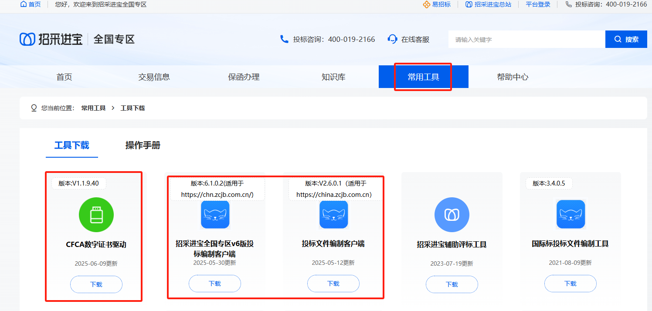This screenshot has width=652, height=311.
Task: Click the 招采进宝辅助评标工具 title
Action: pyautogui.click(x=452, y=245)
